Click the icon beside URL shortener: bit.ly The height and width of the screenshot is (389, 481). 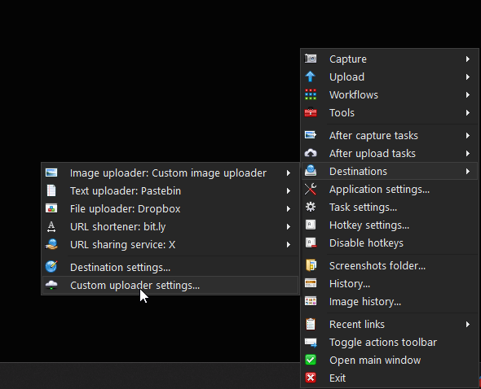[51, 226]
